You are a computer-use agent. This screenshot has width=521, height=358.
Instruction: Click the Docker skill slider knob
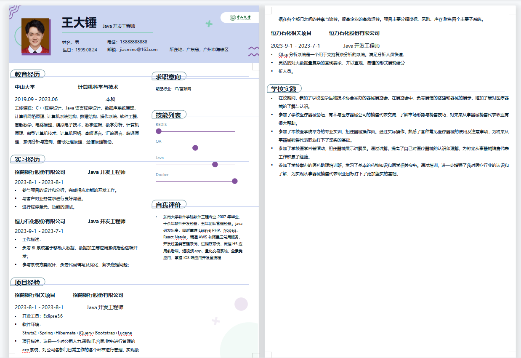(235, 181)
